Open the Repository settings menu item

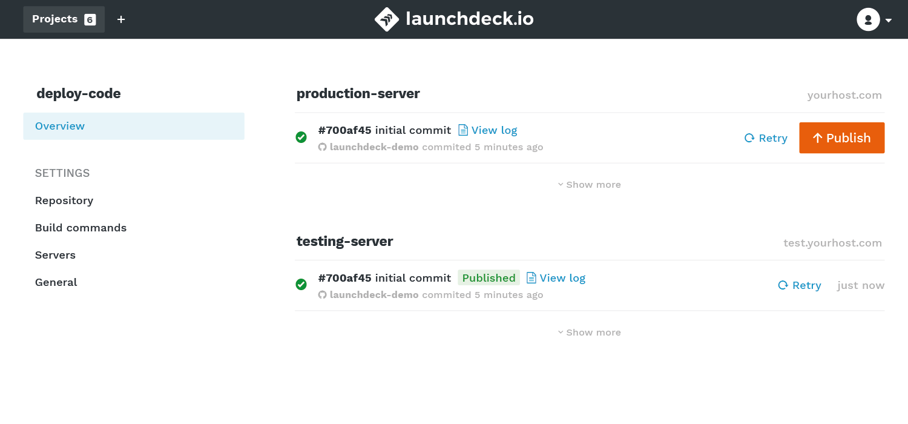coord(64,200)
